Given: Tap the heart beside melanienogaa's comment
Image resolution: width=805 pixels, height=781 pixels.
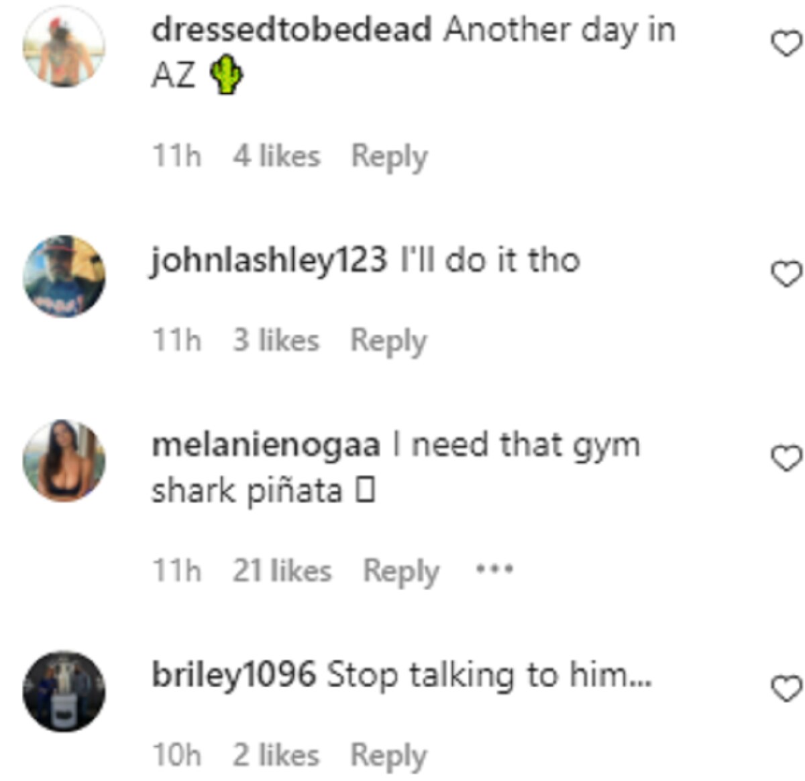Looking at the screenshot, I should (786, 459).
